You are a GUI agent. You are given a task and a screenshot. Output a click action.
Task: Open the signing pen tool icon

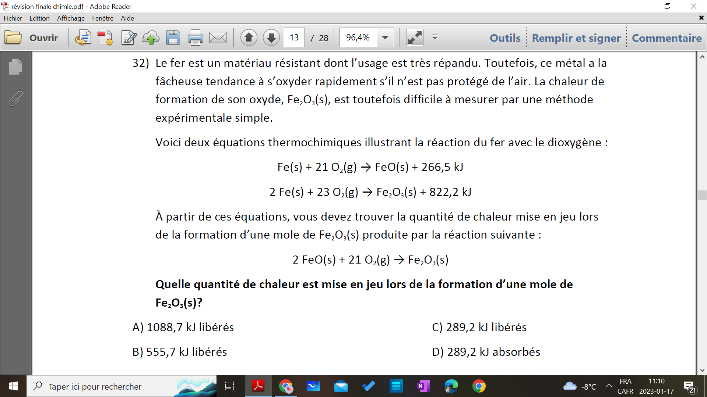pyautogui.click(x=128, y=37)
